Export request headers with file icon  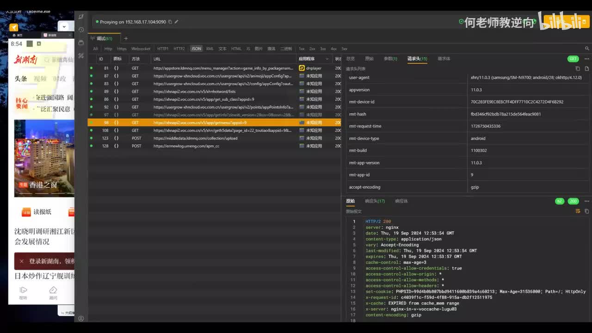coord(587,68)
